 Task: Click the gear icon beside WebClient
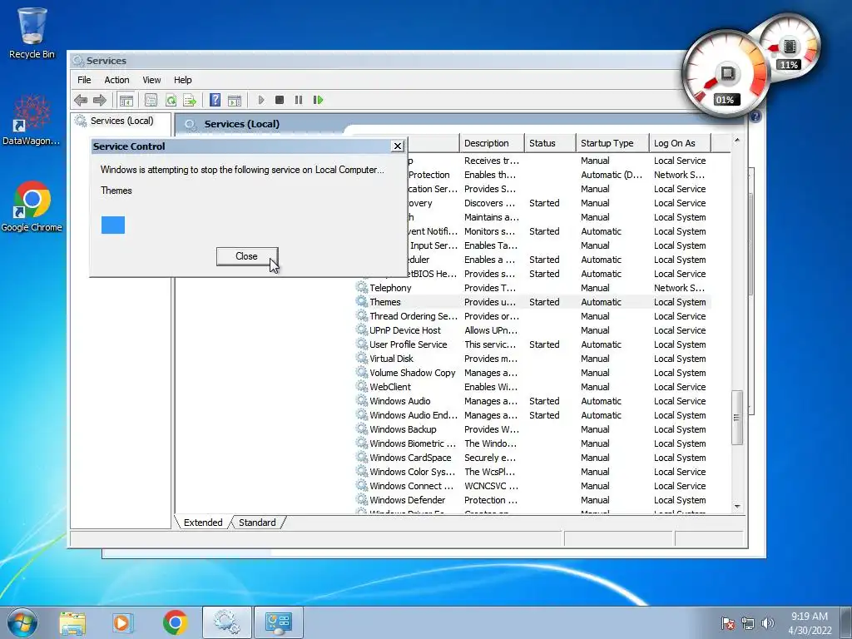pos(362,386)
